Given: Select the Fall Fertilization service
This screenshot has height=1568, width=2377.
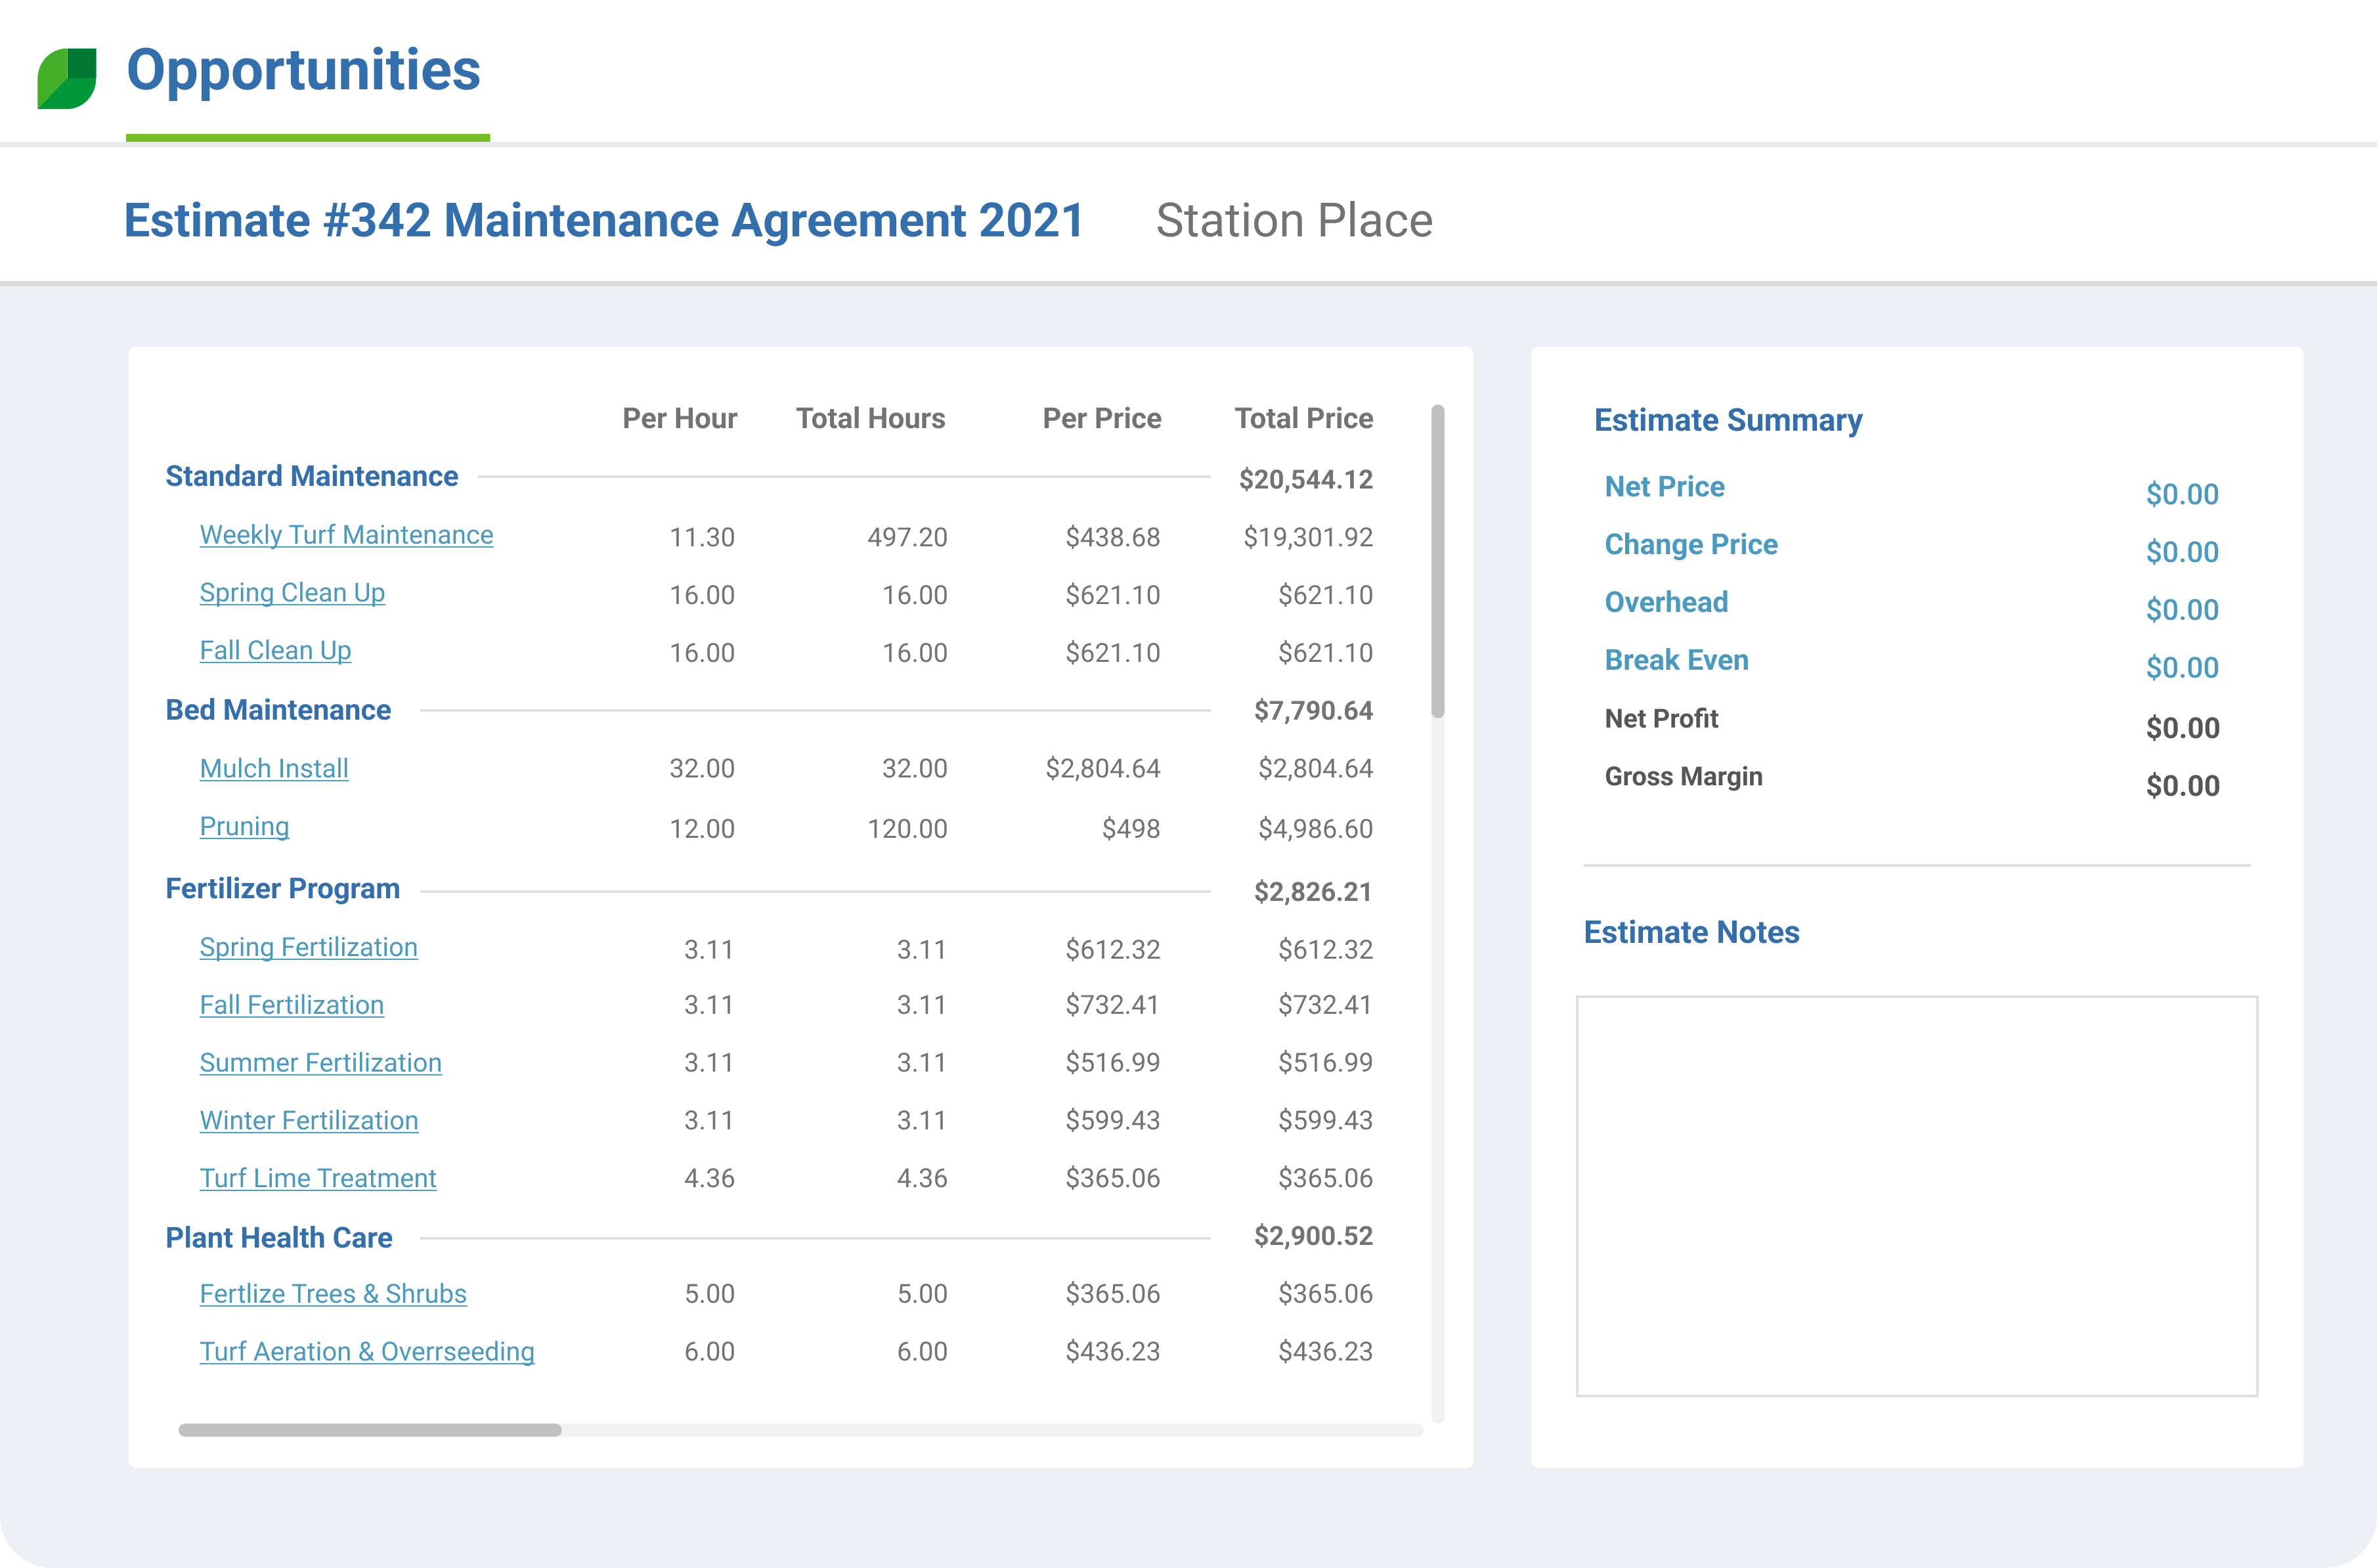Looking at the screenshot, I should (x=291, y=1005).
